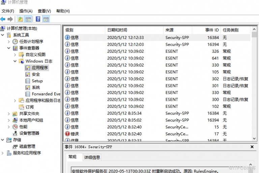
Task: Click the 计算机管理(本地) root icon
Action: [x=2, y=29]
